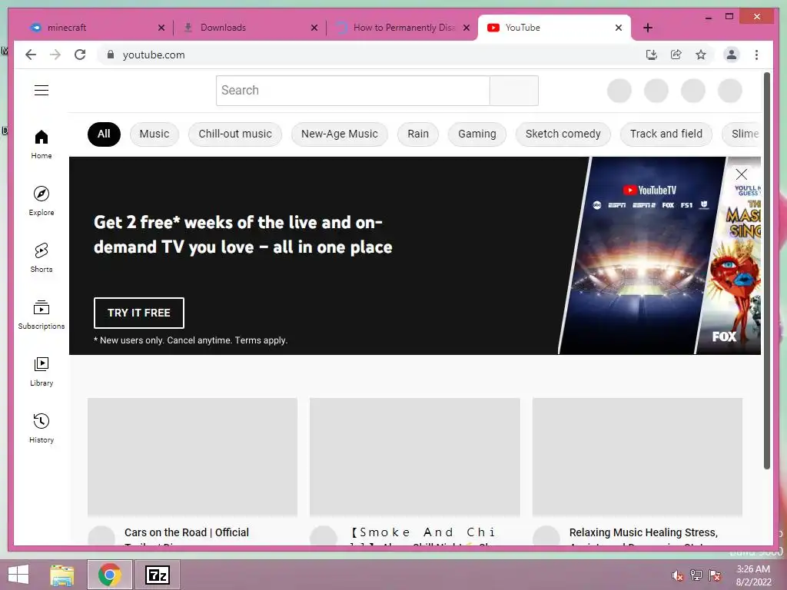
Task: Click the network tray icon
Action: click(x=696, y=575)
